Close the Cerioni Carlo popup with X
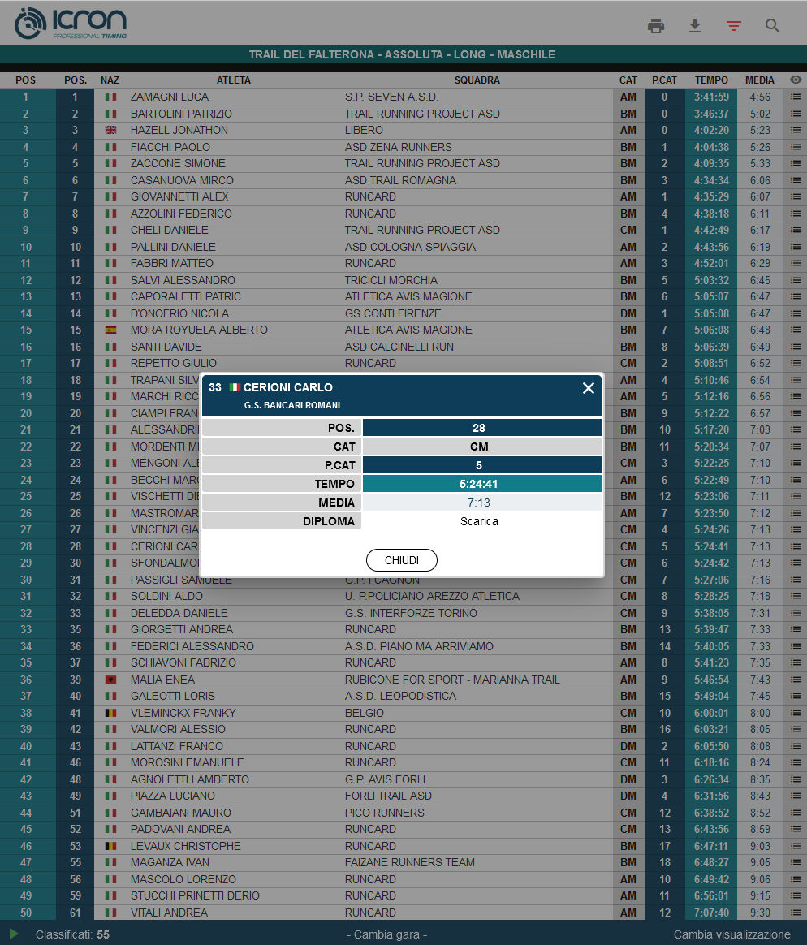The height and width of the screenshot is (945, 807). click(x=589, y=388)
